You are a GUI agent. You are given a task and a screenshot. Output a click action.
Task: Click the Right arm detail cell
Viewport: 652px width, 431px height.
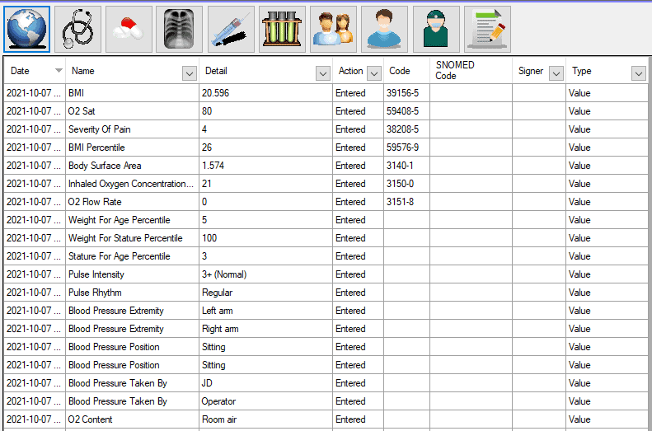pos(265,329)
